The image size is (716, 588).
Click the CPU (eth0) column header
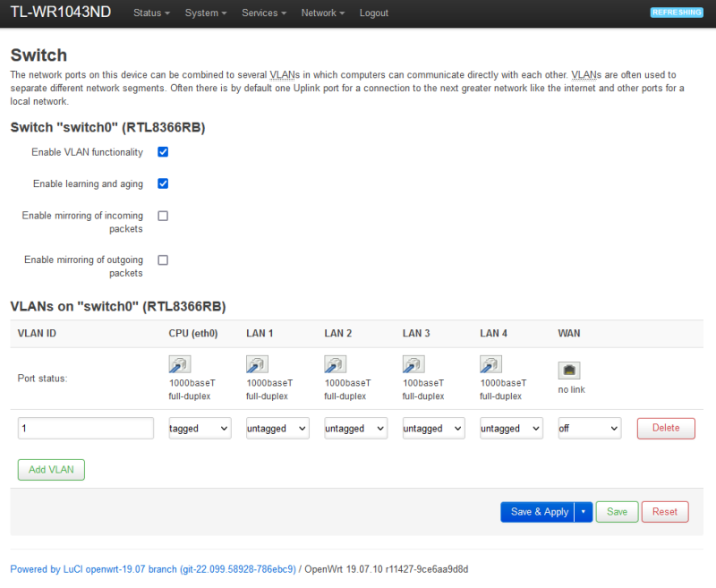[x=193, y=333]
